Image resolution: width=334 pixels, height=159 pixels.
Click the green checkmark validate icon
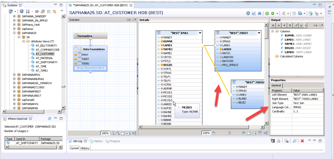click(x=267, y=13)
